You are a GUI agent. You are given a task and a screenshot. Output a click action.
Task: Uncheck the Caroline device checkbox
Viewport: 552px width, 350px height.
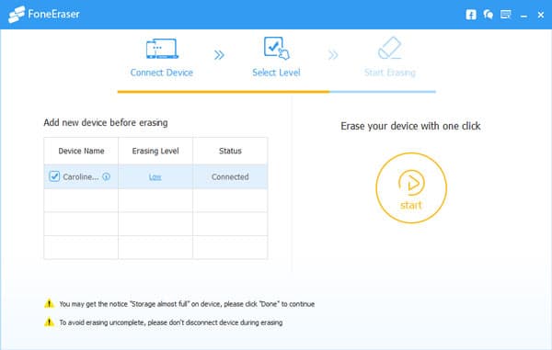(54, 176)
